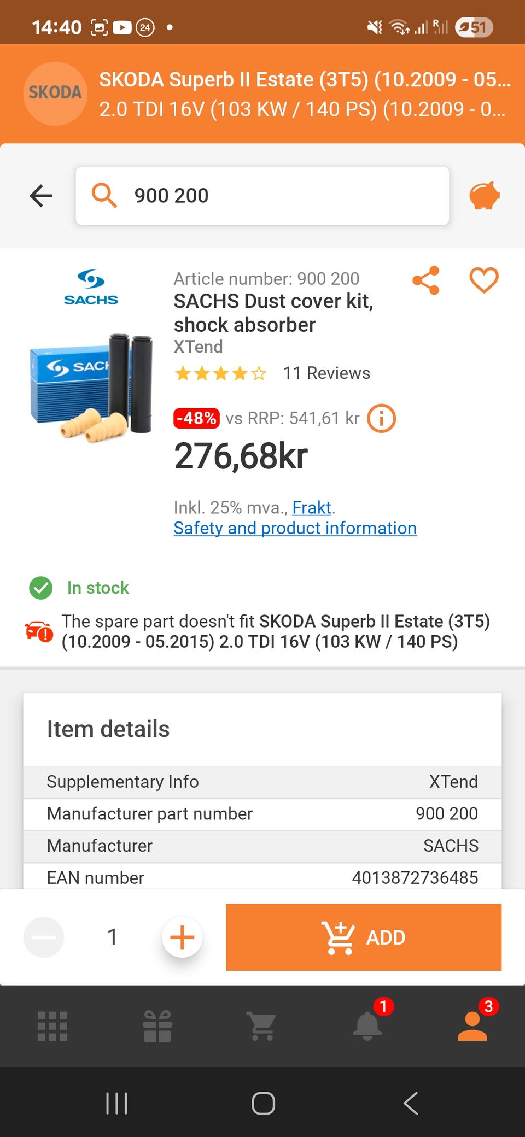Open the gift bonuses tab
This screenshot has height=1137, width=525.
click(157, 1026)
